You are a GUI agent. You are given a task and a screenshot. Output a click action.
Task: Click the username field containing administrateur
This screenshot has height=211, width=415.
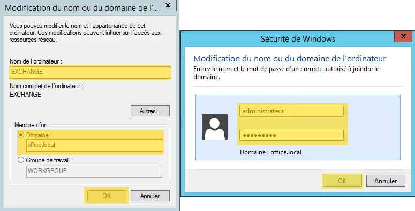click(x=291, y=111)
